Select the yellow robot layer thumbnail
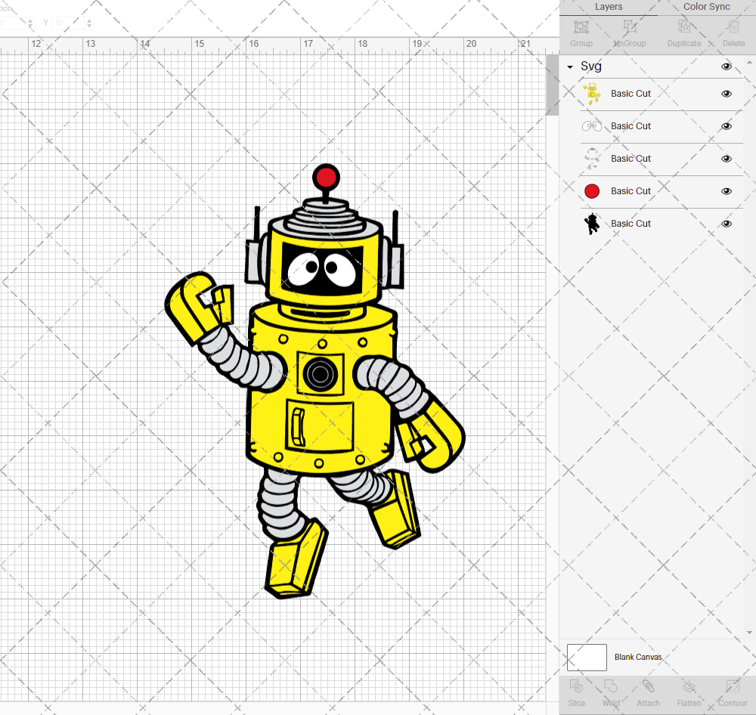756x715 pixels. 592,94
